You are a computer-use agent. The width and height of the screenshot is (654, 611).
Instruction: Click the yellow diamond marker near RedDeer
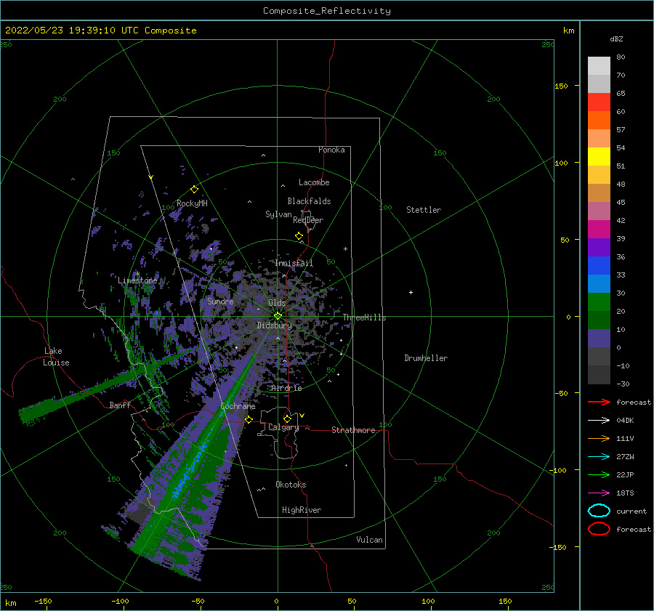coord(299,236)
